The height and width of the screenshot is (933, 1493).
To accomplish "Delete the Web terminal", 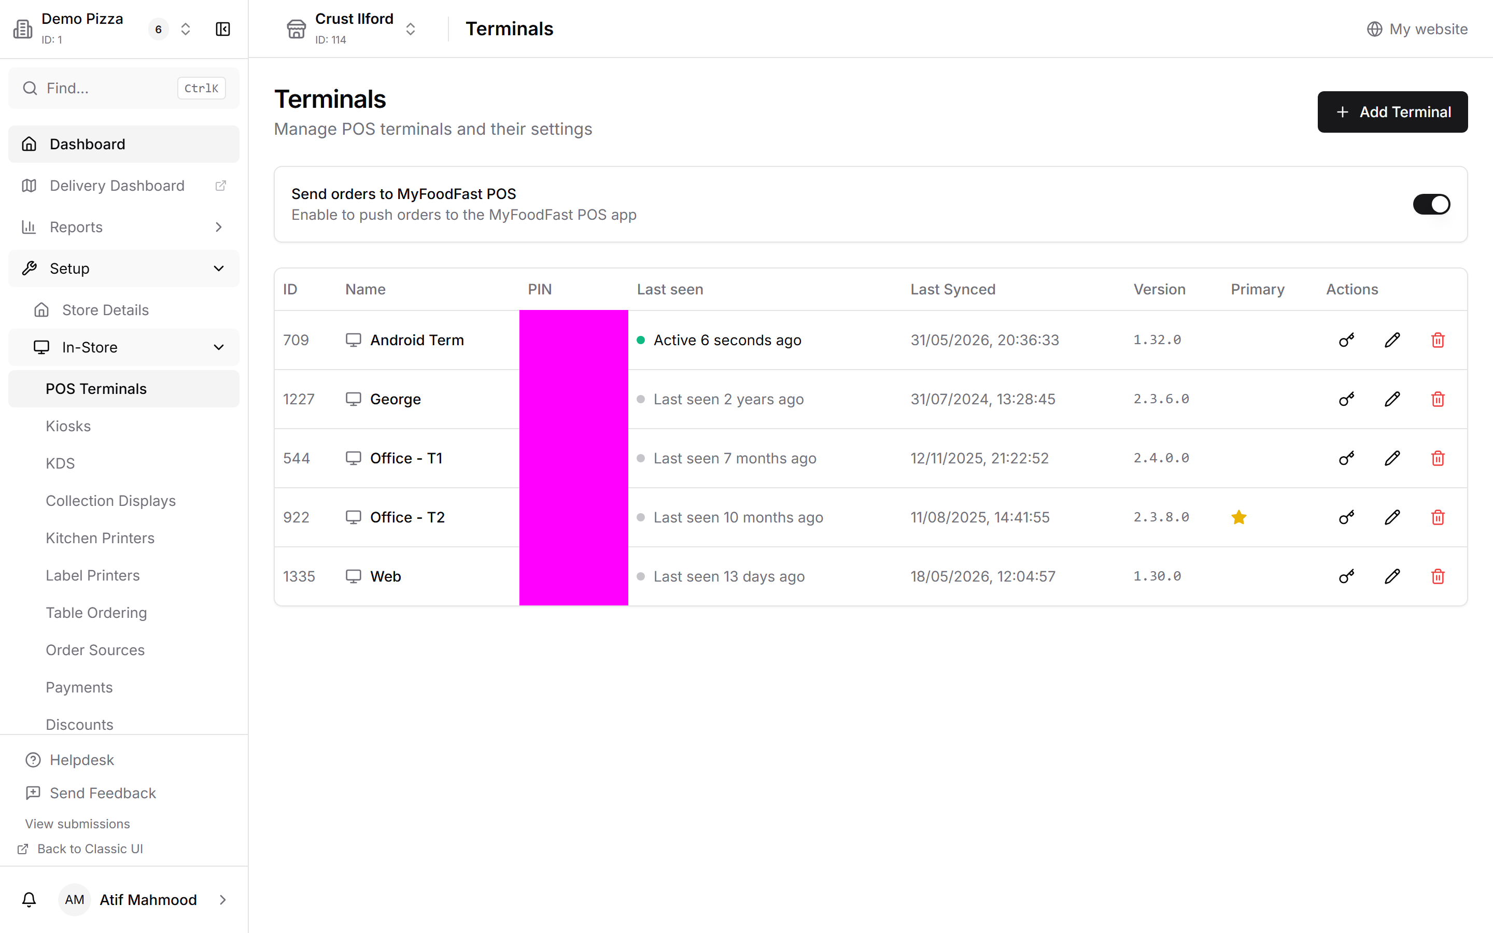I will (x=1438, y=576).
